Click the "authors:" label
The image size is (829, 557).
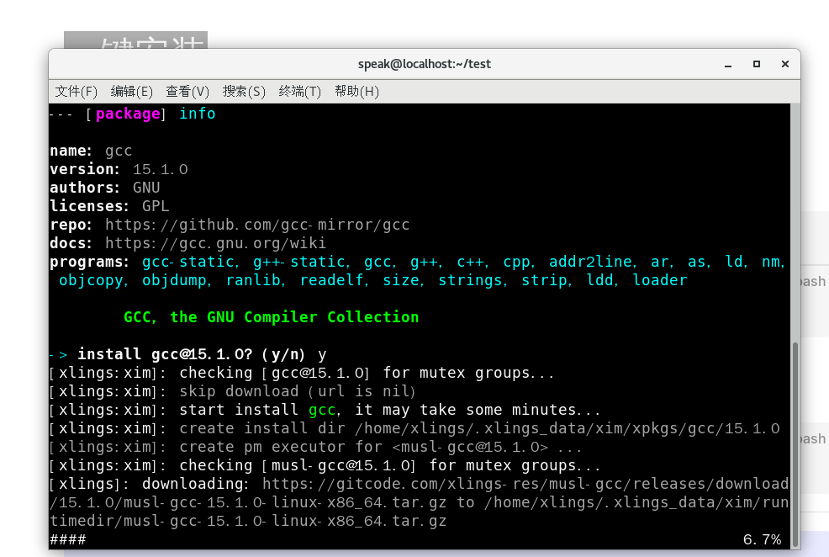click(85, 188)
